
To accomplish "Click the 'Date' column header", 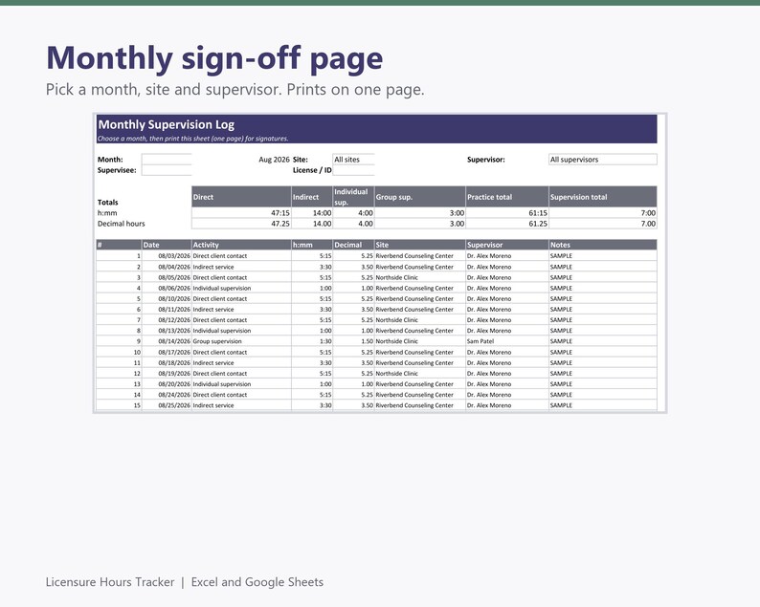I will [x=167, y=245].
